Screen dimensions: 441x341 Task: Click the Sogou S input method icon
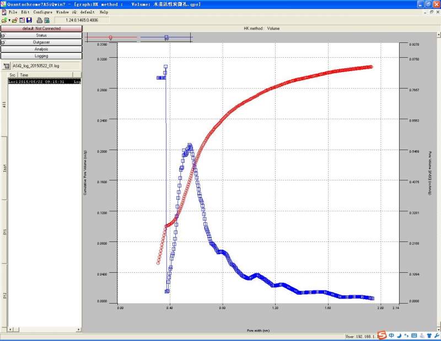tap(382, 335)
